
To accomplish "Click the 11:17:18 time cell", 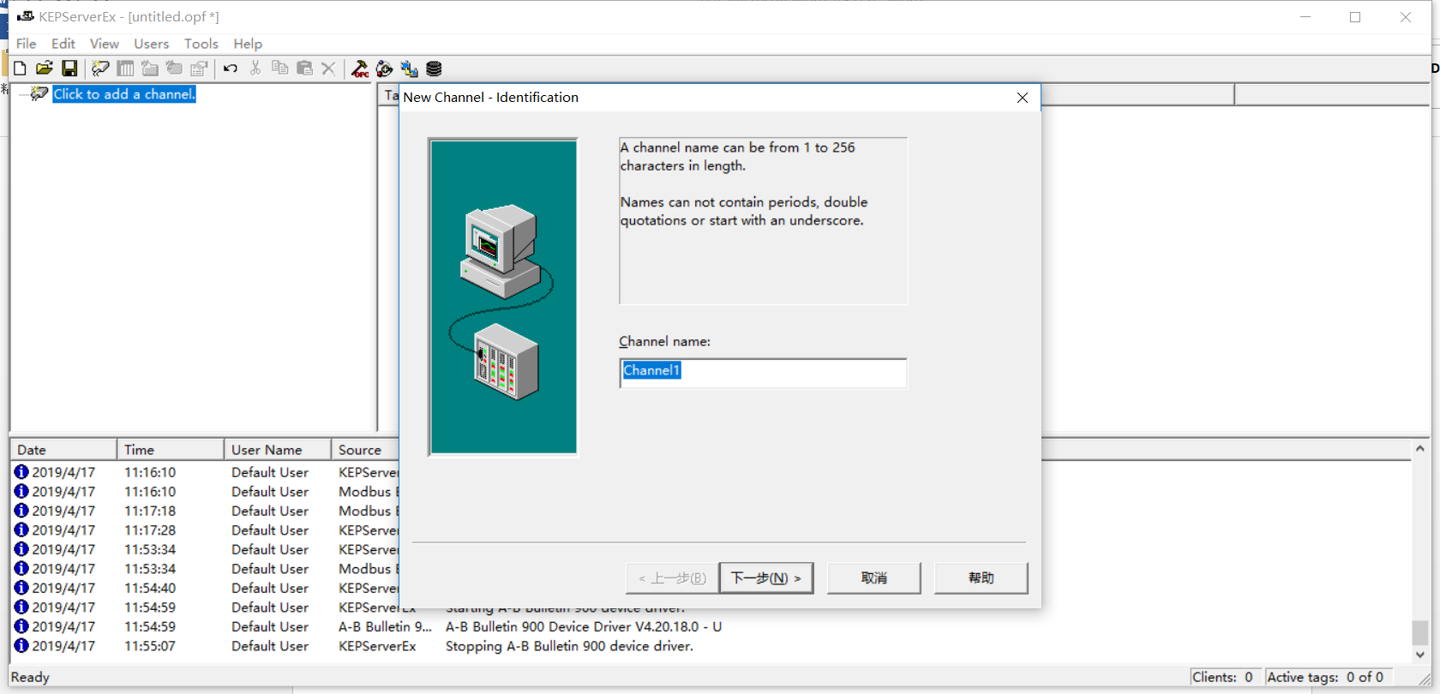I will click(x=150, y=511).
